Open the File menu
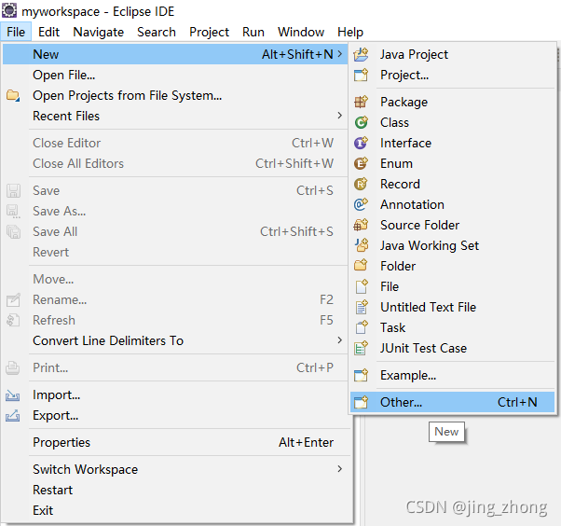Image resolution: width=561 pixels, height=526 pixels. pyautogui.click(x=16, y=32)
